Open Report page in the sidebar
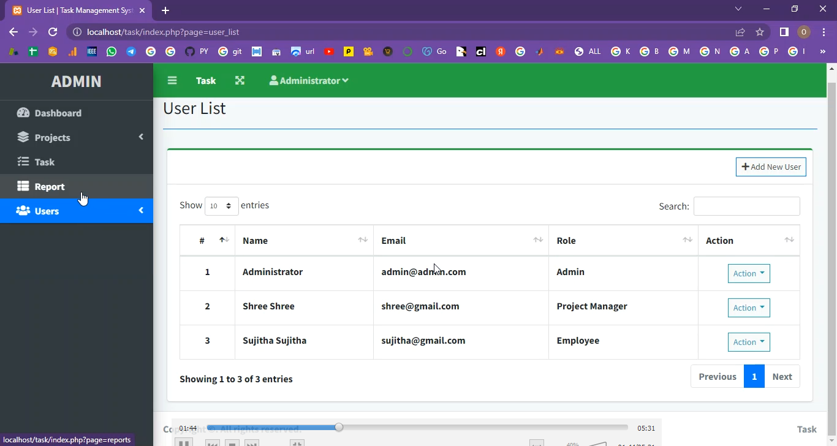837x446 pixels. click(x=49, y=187)
